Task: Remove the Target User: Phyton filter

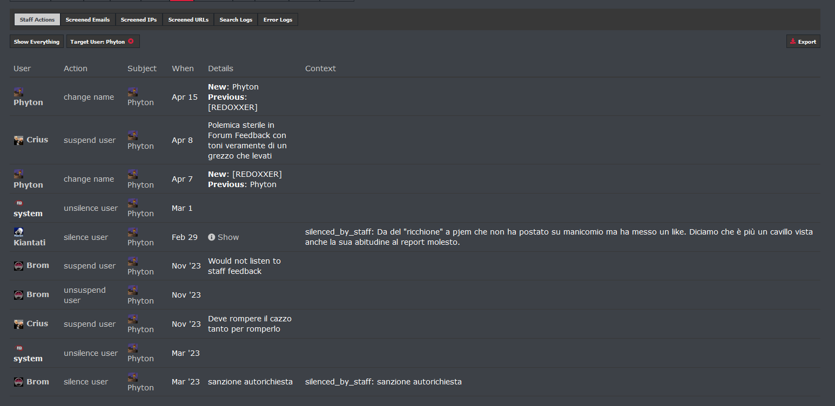Action: click(131, 42)
